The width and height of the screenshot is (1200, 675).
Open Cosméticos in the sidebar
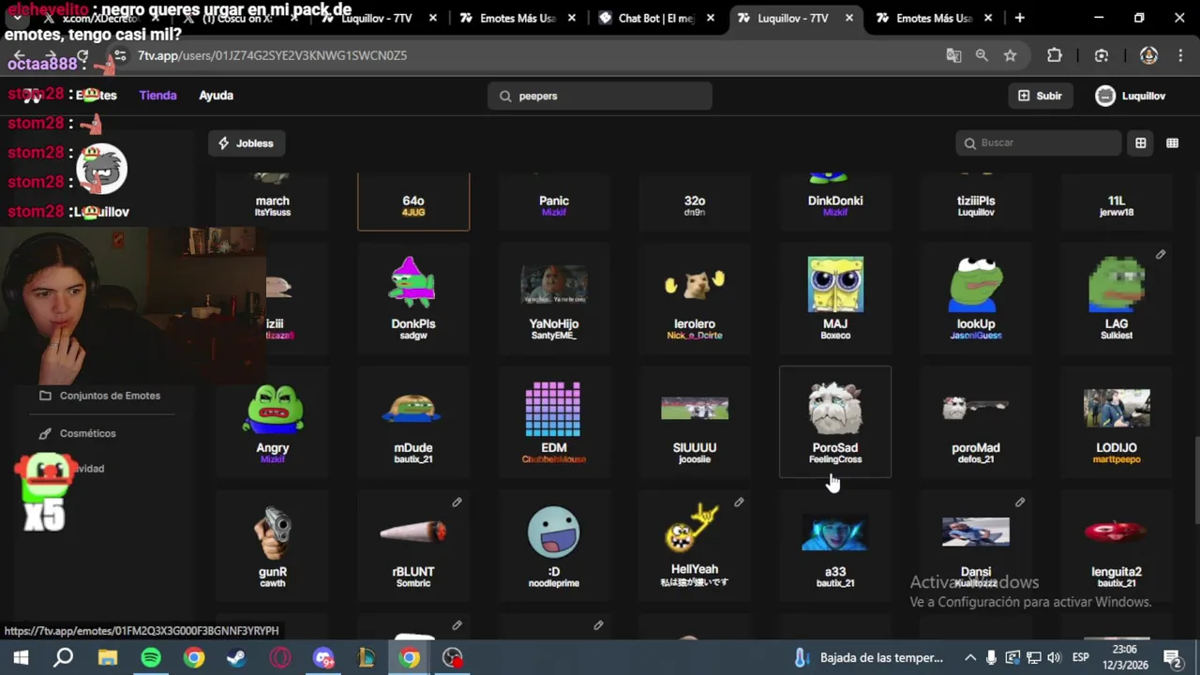click(78, 433)
